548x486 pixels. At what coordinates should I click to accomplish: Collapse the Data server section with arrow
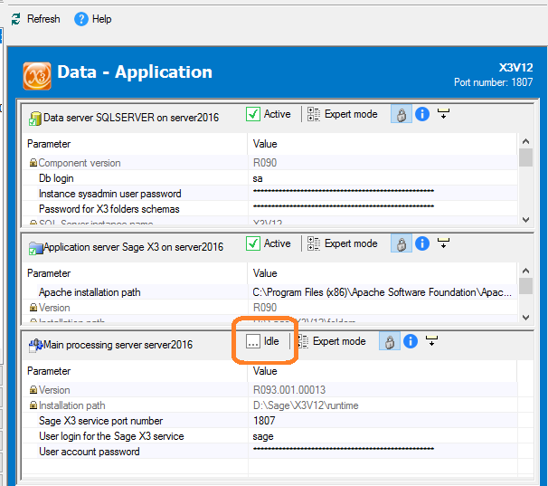pos(444,114)
